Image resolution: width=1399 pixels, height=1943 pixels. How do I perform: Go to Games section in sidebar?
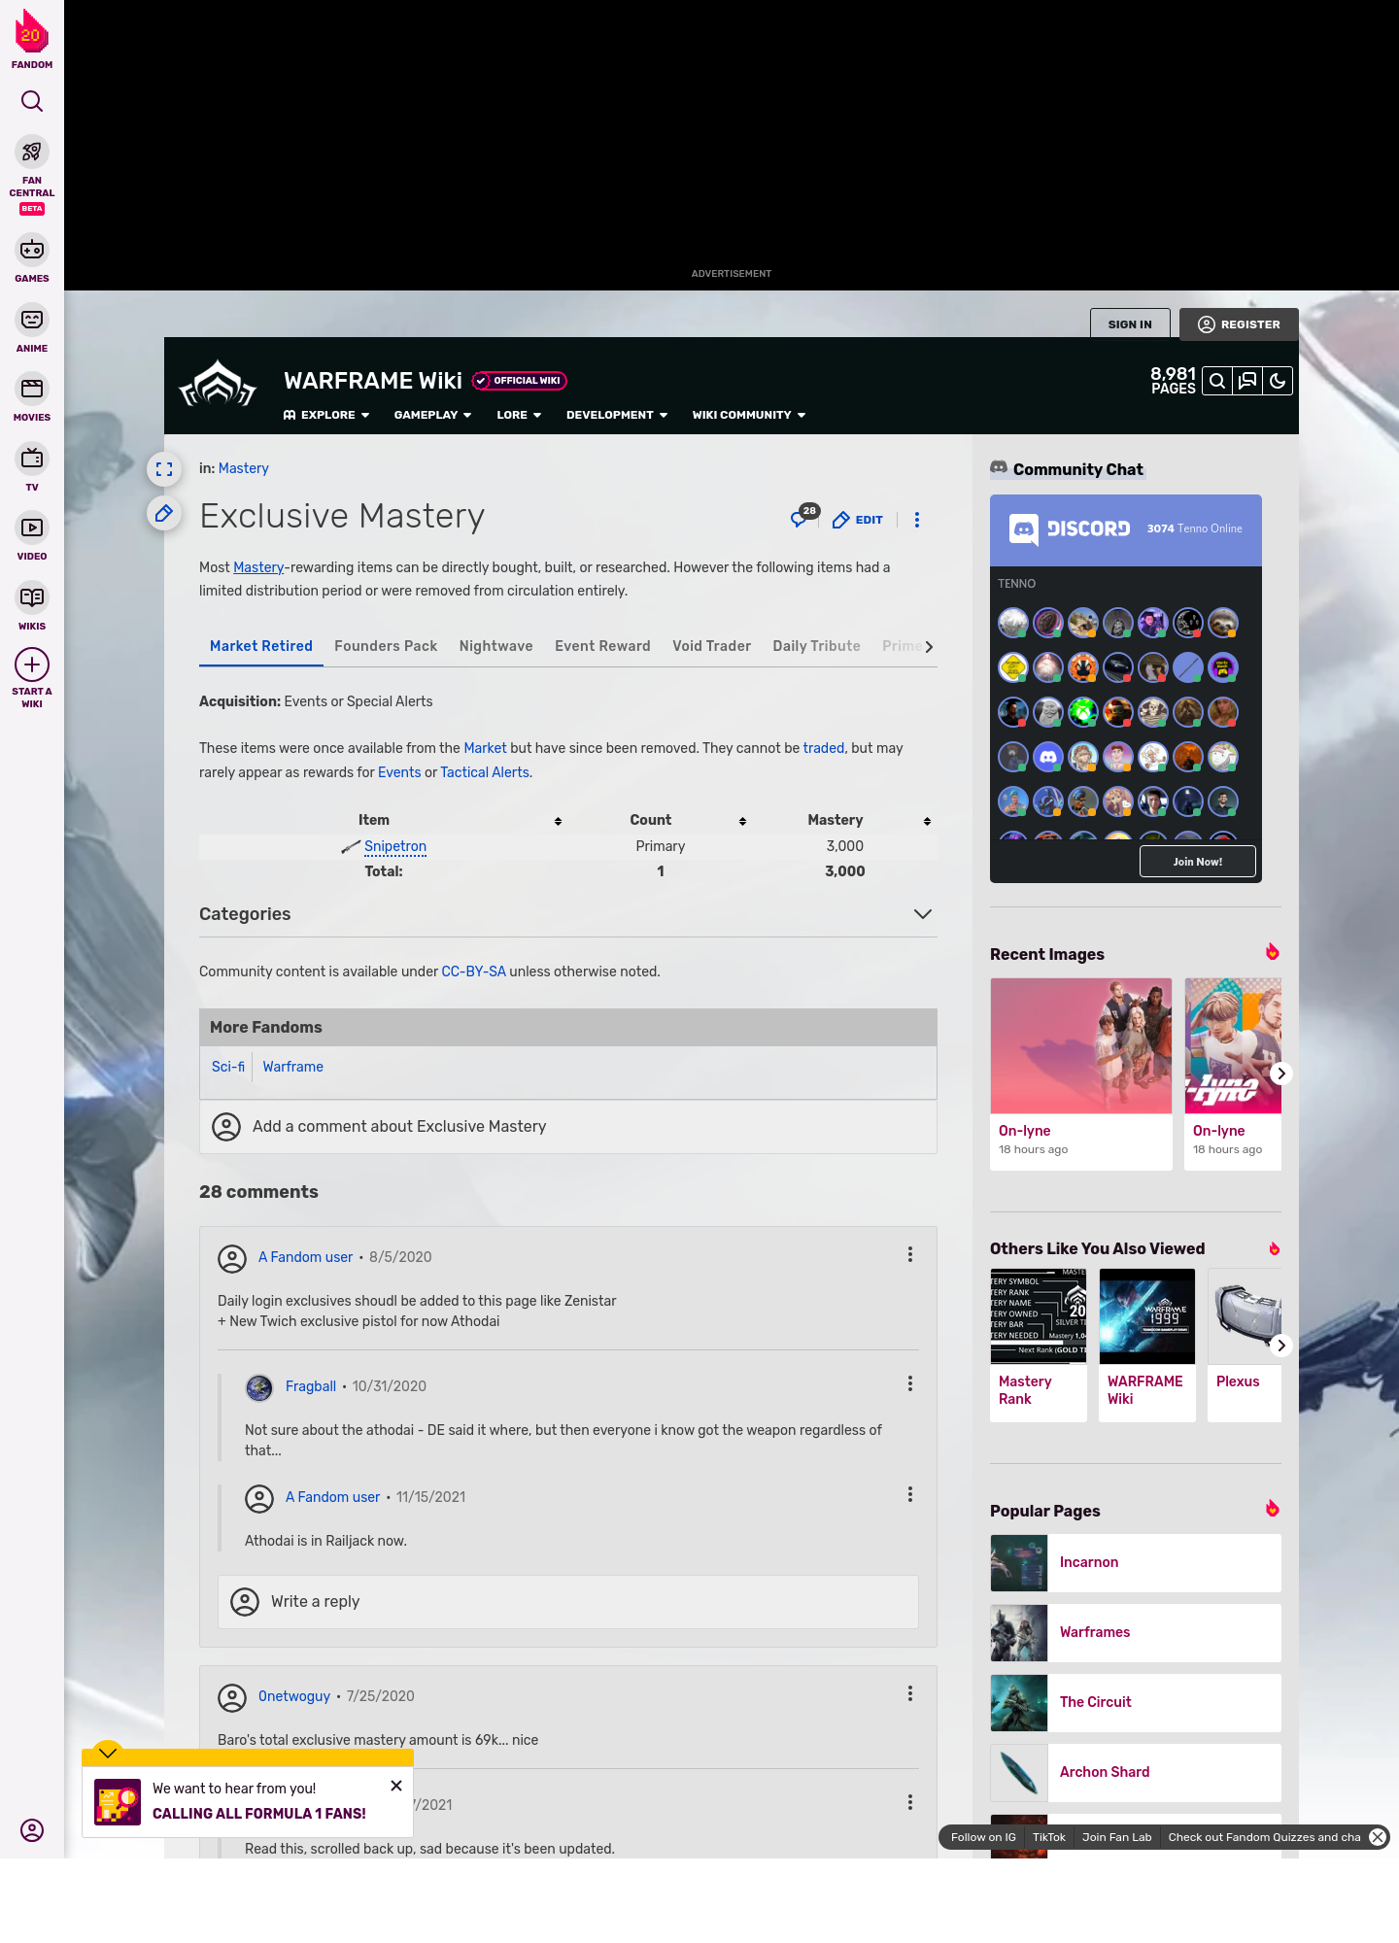coord(32,259)
